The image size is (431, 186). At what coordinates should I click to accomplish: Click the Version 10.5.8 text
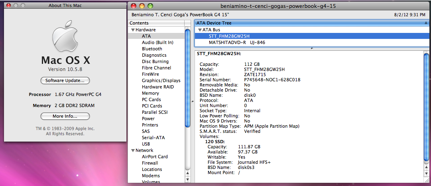pos(65,69)
